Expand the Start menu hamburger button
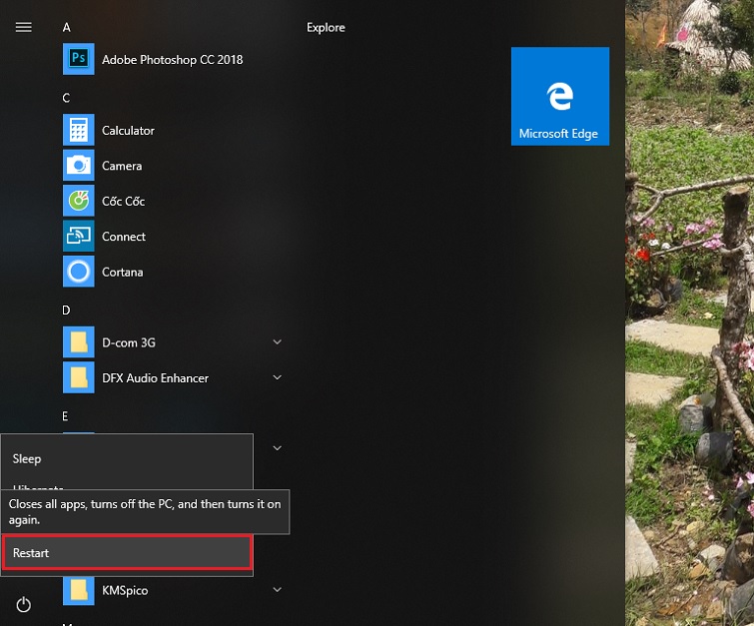This screenshot has width=754, height=626. [x=24, y=27]
